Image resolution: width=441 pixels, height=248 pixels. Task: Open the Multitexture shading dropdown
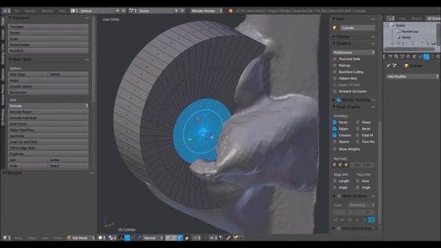[x=353, y=52]
